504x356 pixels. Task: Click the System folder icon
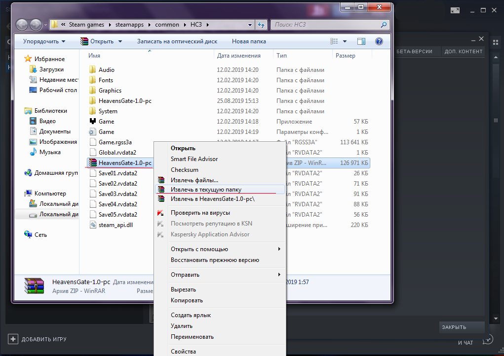93,111
